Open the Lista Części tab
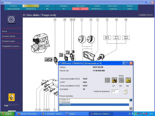This screenshot has height=116, width=155. (x=80, y=6)
